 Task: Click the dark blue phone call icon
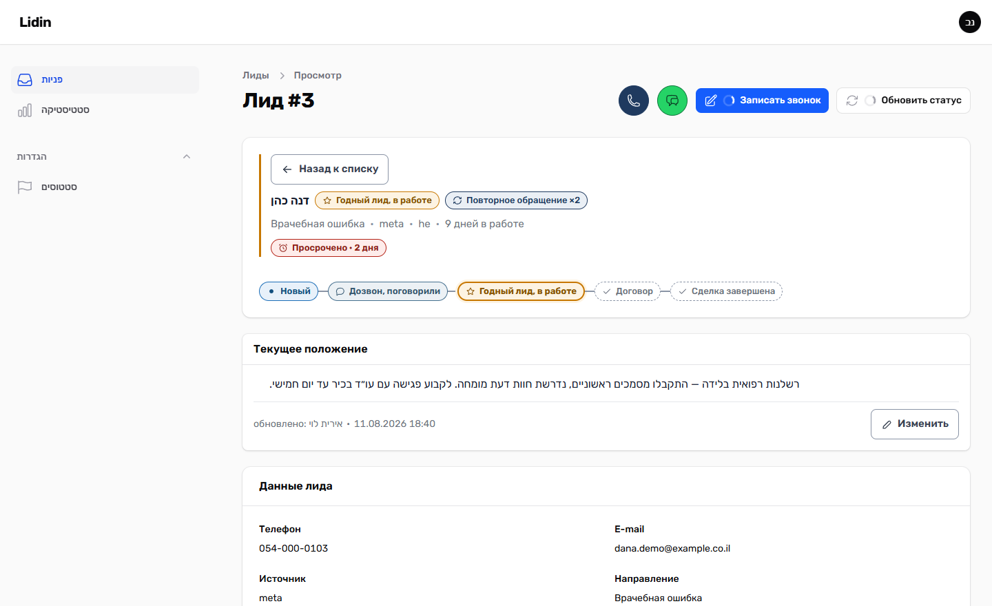tap(634, 101)
